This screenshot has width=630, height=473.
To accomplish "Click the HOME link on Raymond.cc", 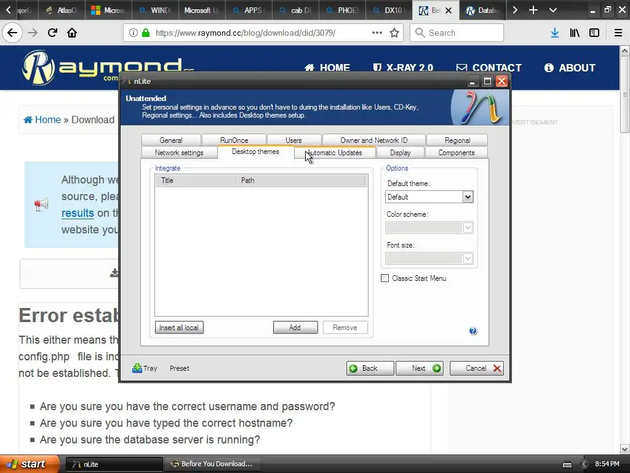I will point(327,68).
